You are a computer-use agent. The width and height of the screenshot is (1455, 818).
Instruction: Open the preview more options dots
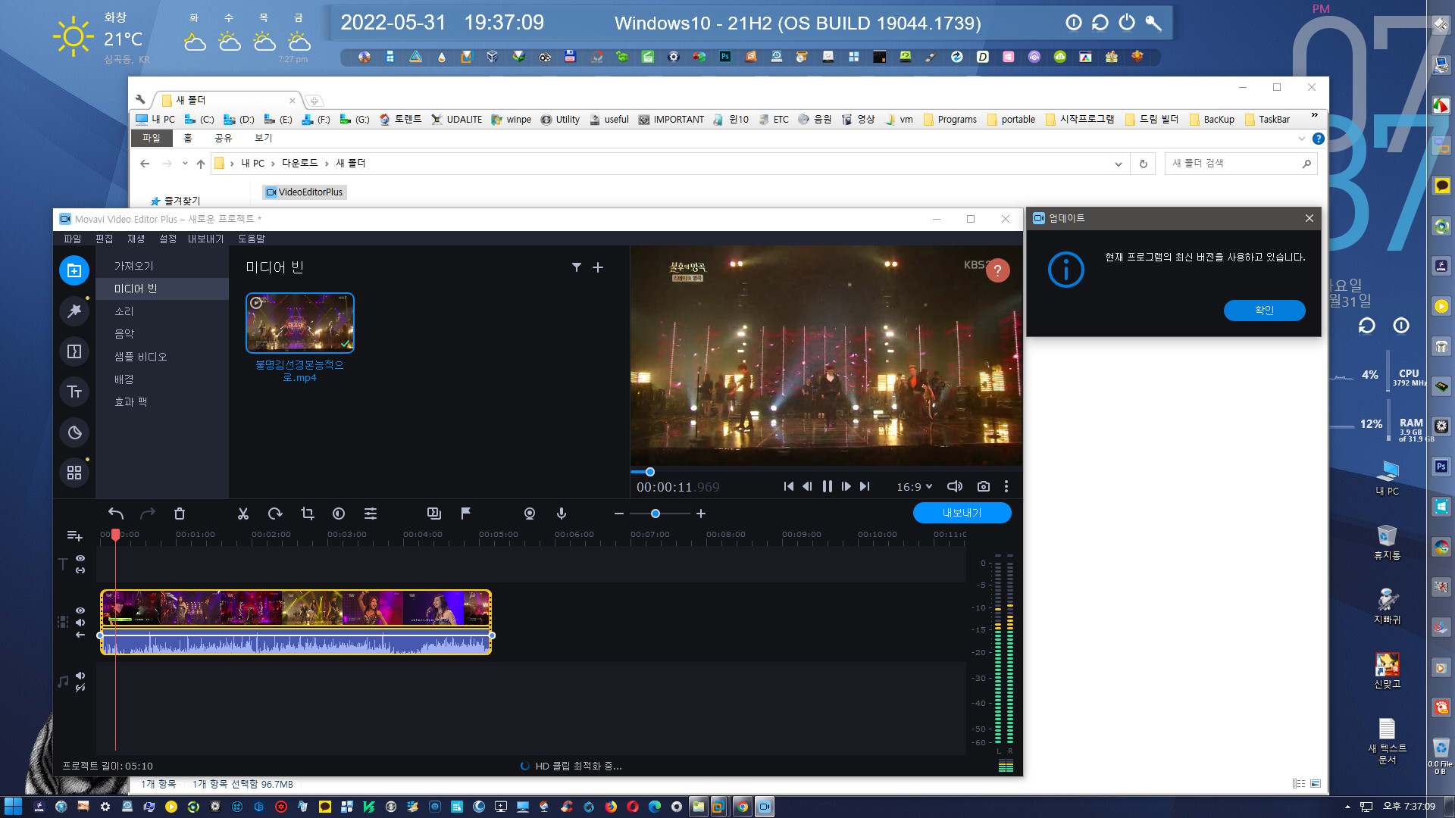(x=1006, y=486)
